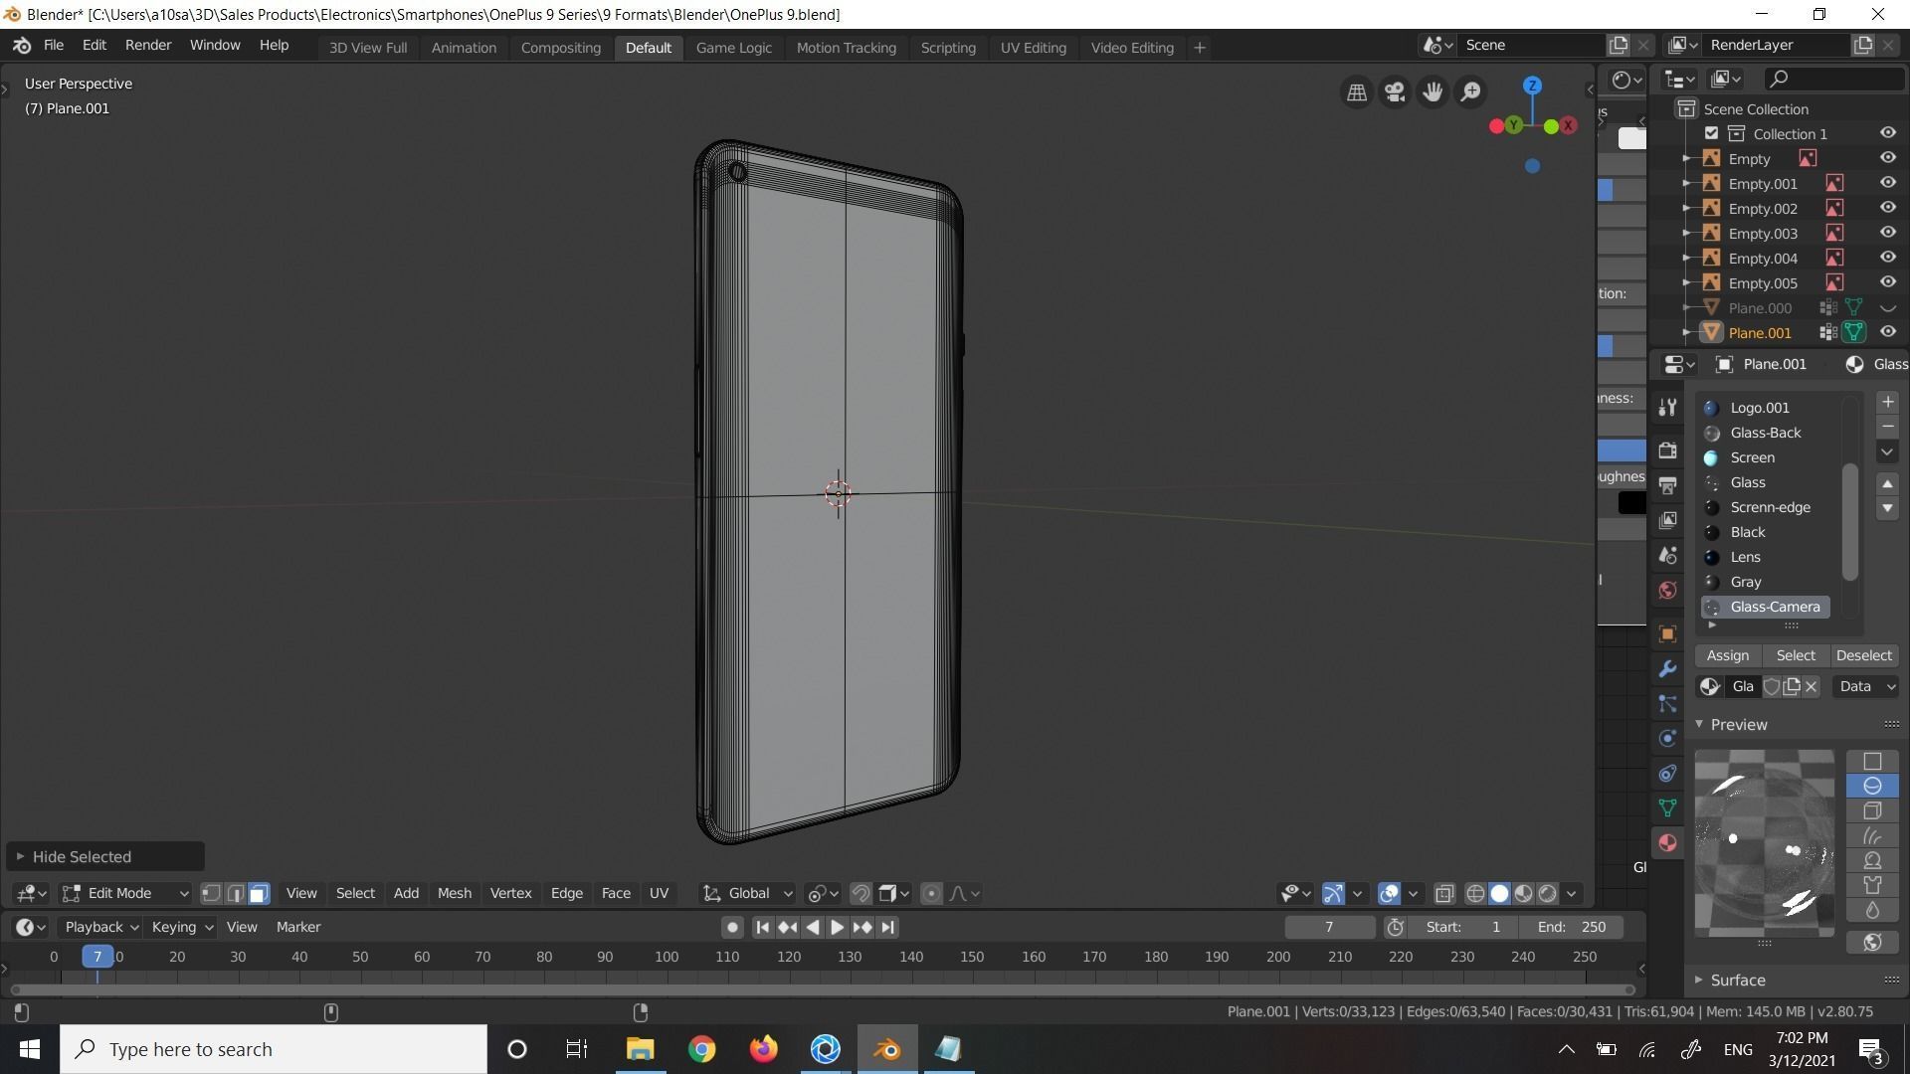The image size is (1910, 1074).
Task: Toggle X-ray view button
Action: coord(1444,893)
